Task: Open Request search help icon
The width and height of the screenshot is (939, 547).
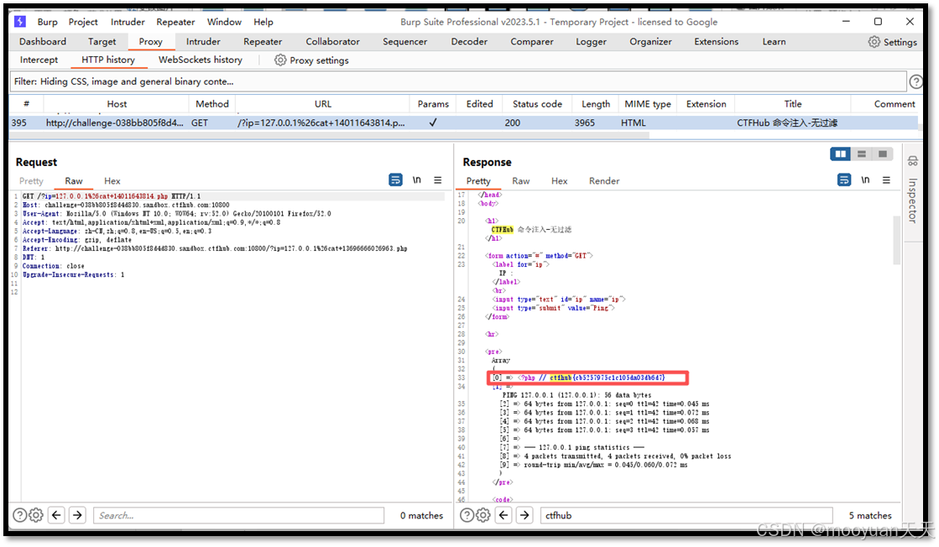Action: (x=20, y=515)
